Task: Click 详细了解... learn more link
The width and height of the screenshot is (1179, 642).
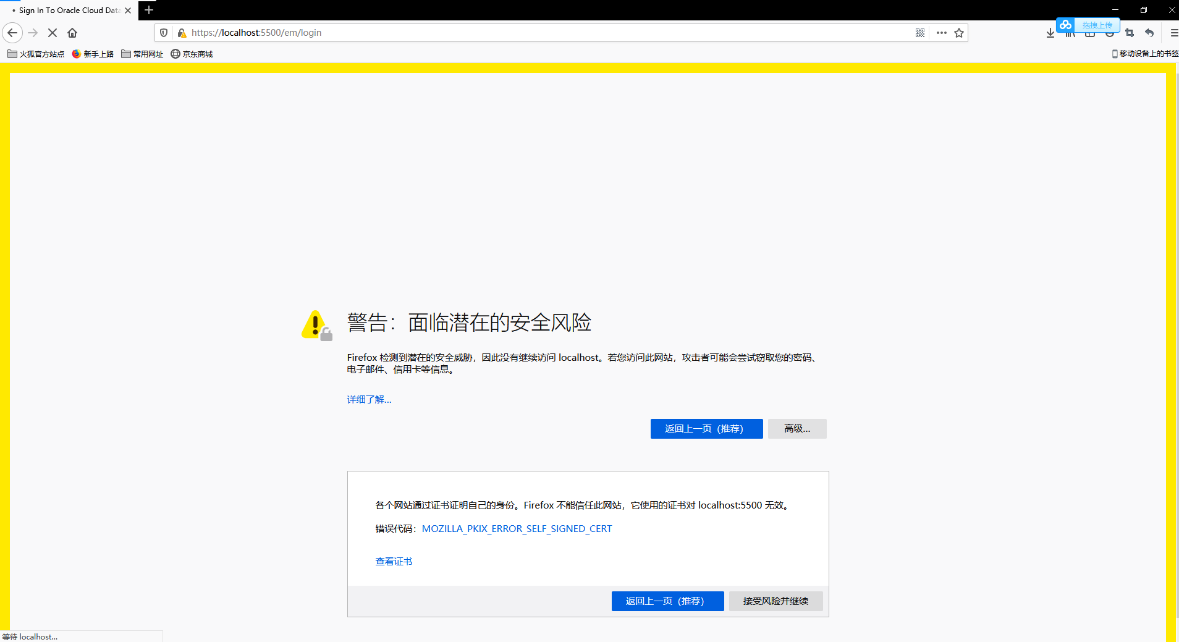Action: pyautogui.click(x=369, y=399)
